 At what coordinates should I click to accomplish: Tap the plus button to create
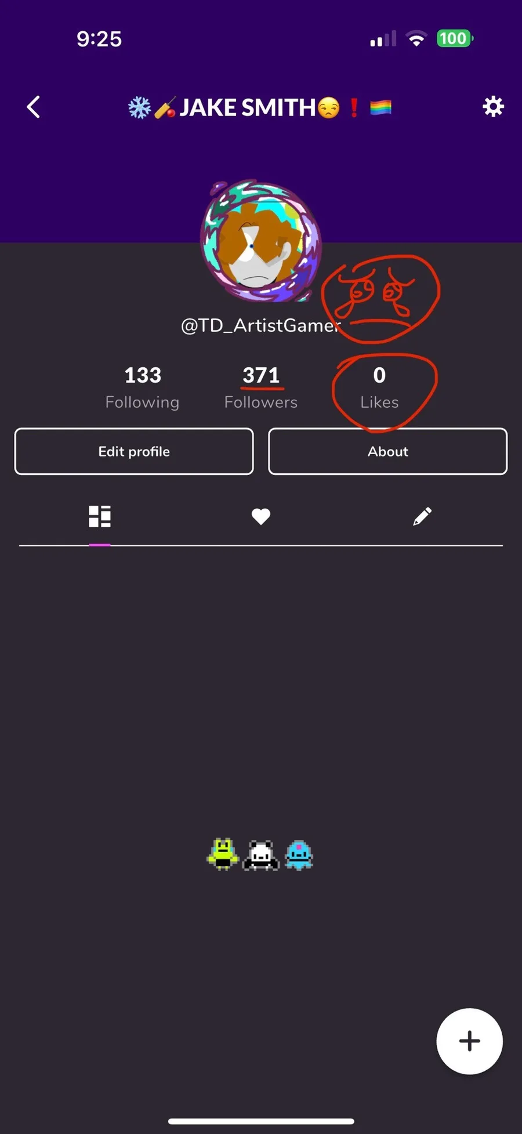tap(469, 1041)
